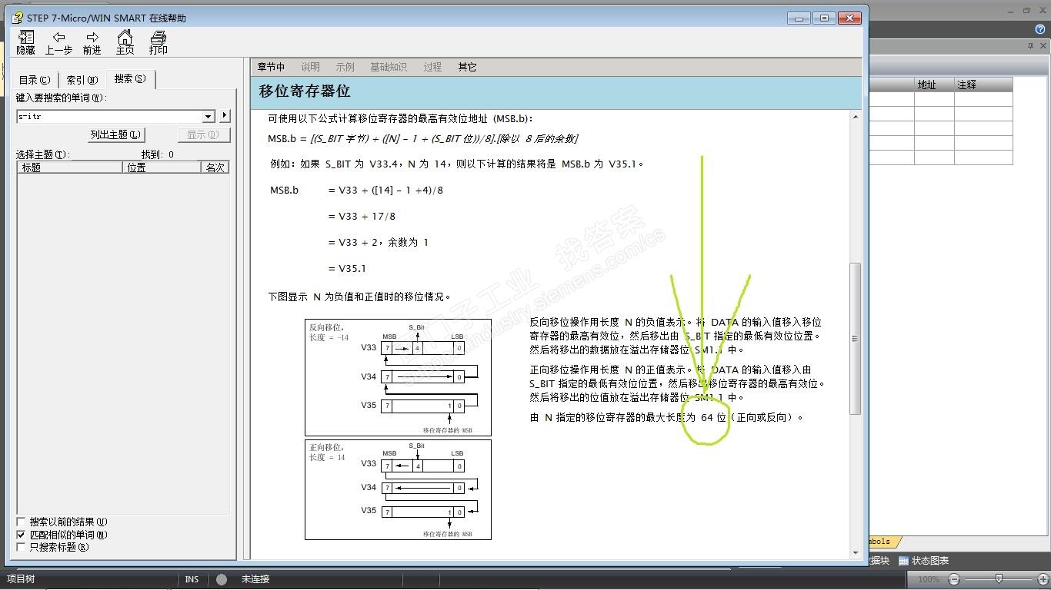Click the 选择主题 label
Screen dimensions: 1051x590
tap(42, 154)
